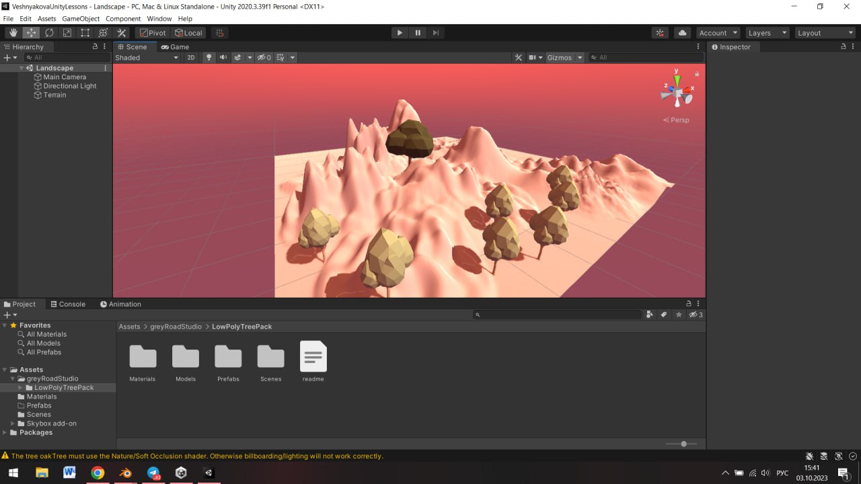Collapse the Landscape scene in Hierarchy
This screenshot has width=861, height=484.
(22, 68)
